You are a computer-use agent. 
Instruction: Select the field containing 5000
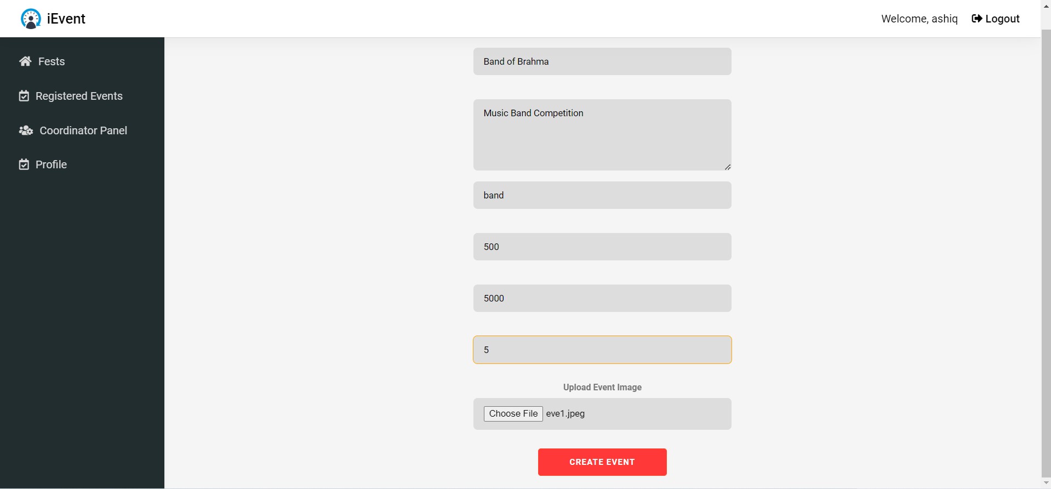[x=602, y=298]
